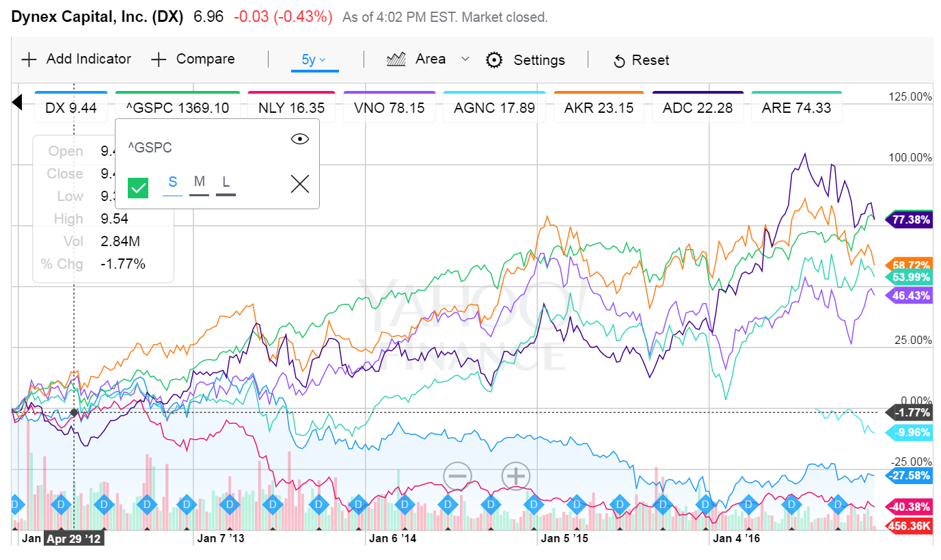Click the zoom out minus circle

click(x=458, y=476)
